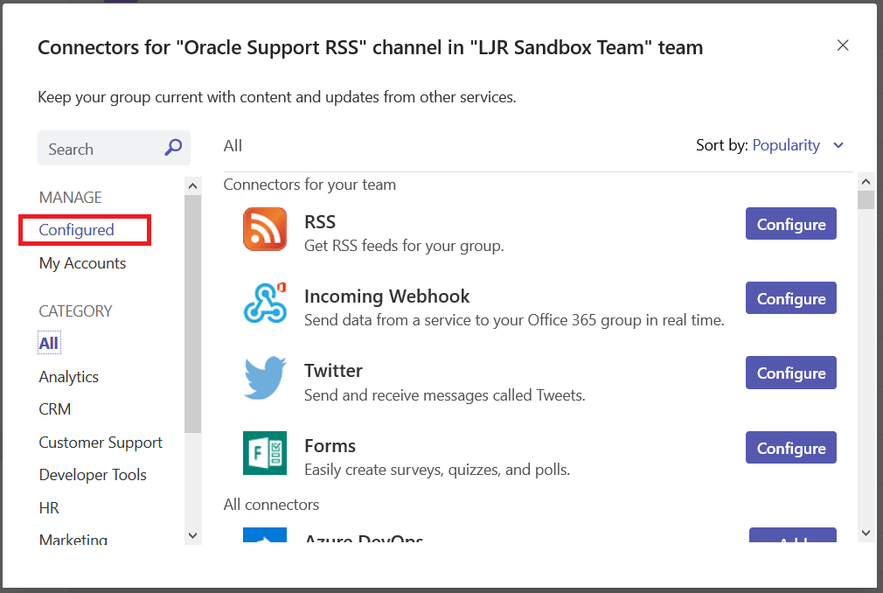
Task: Click the 'Connectors for your team' heading
Action: pos(309,185)
